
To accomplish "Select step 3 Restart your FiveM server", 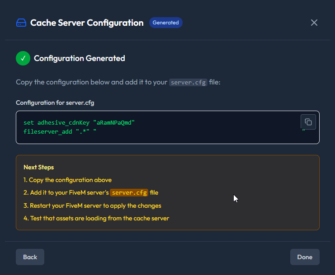I will click(92, 205).
